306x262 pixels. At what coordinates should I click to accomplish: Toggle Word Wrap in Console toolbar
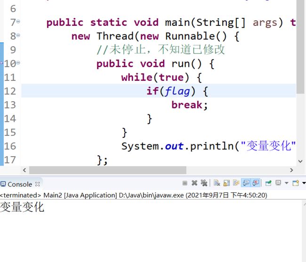pyautogui.click(x=236, y=183)
